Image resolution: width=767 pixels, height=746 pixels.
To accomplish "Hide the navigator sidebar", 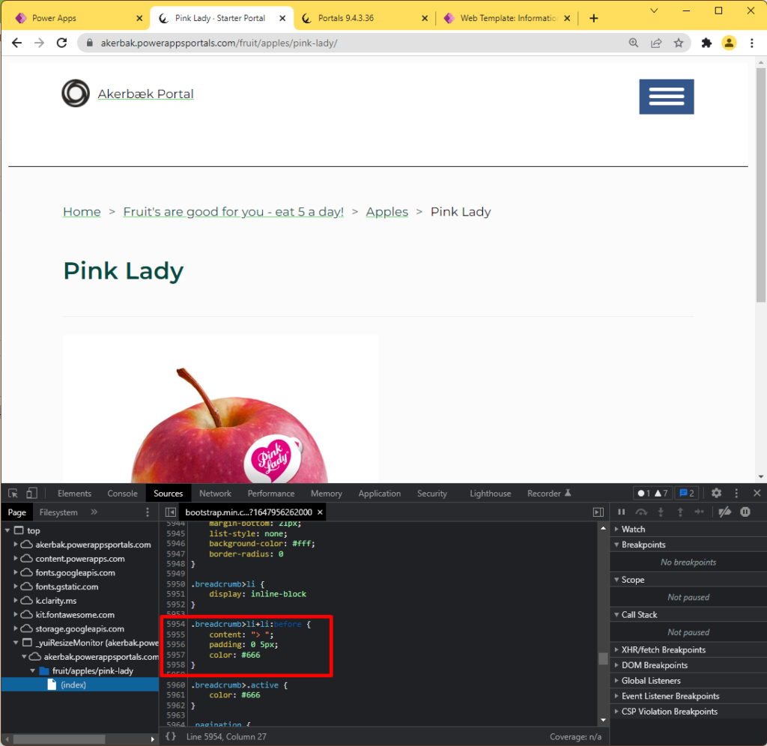I will (x=170, y=512).
